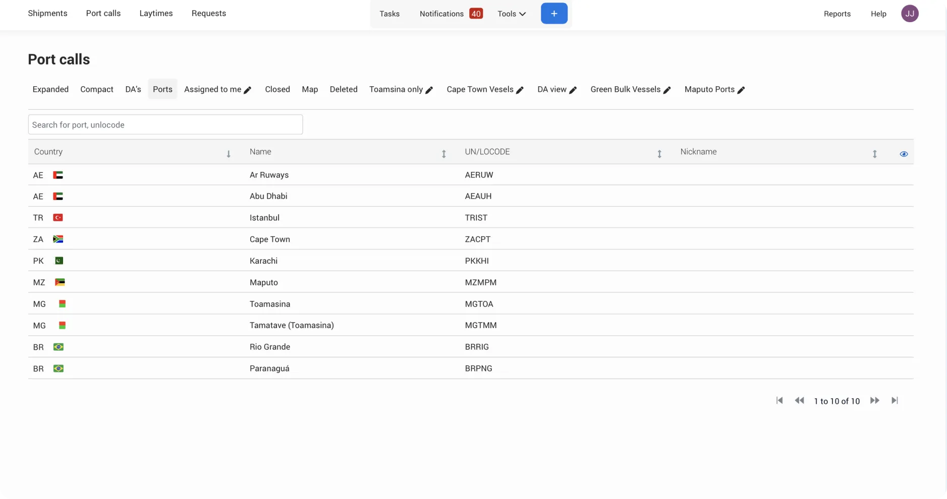
Task: Edit the DA view pencil icon
Action: tap(573, 90)
